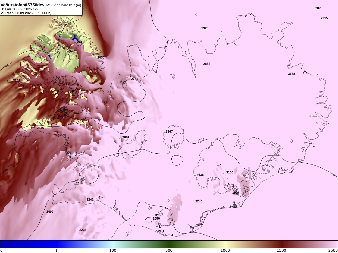Image resolution: width=338 pixels, height=253 pixels.
Task: Click the 2744 height value
Action: [x=135, y=79]
